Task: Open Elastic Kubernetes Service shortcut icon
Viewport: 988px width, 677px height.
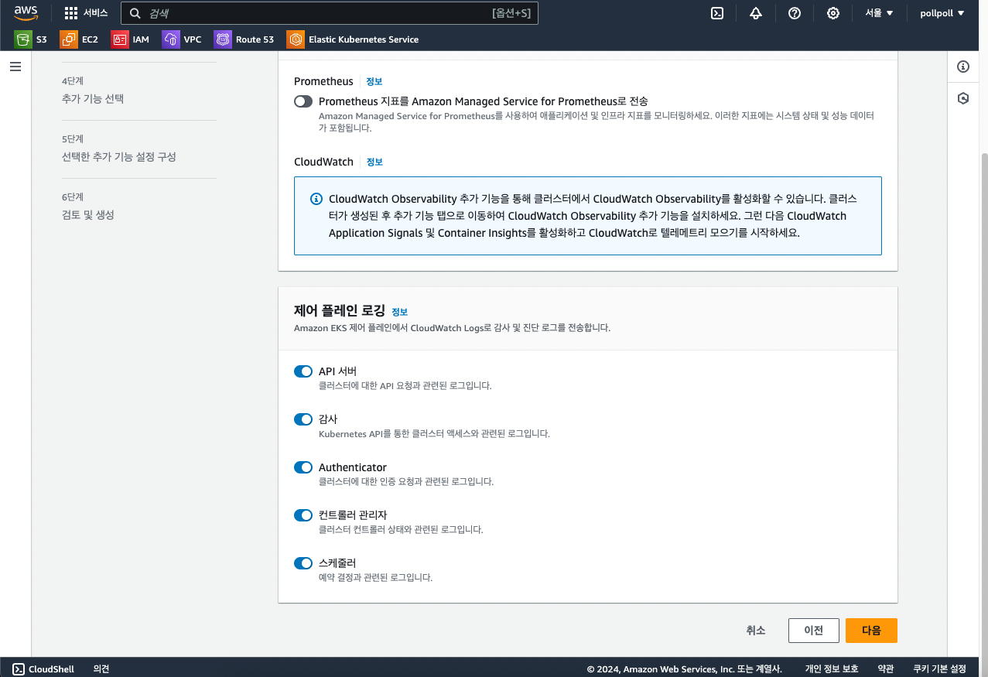Action: click(296, 39)
